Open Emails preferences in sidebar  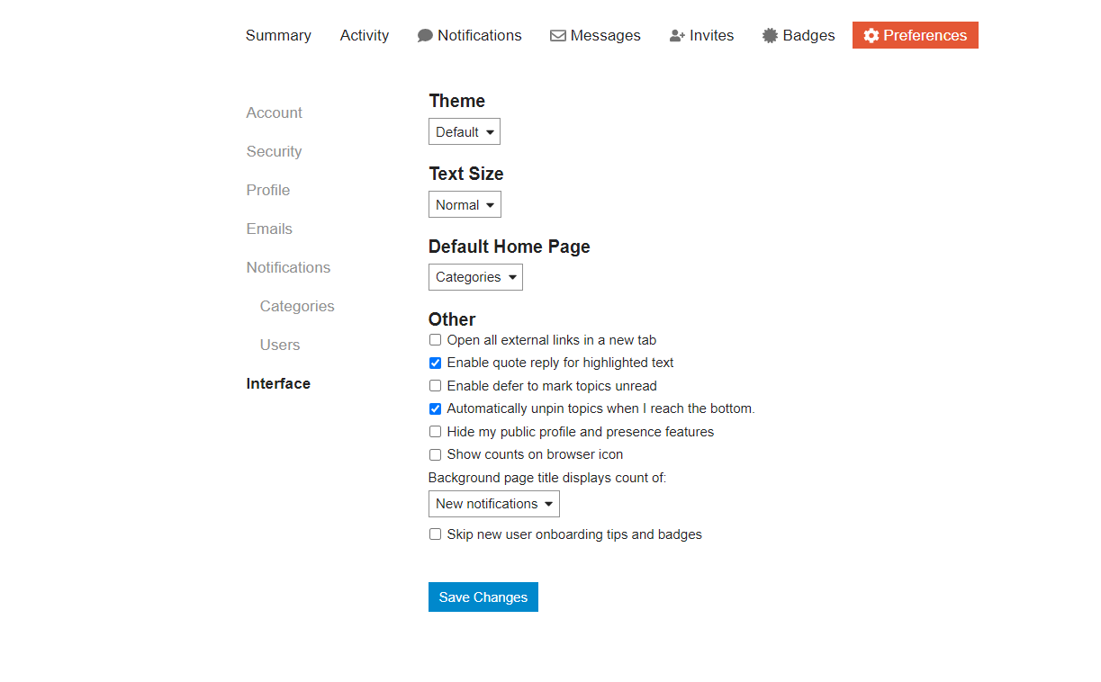pyautogui.click(x=270, y=229)
